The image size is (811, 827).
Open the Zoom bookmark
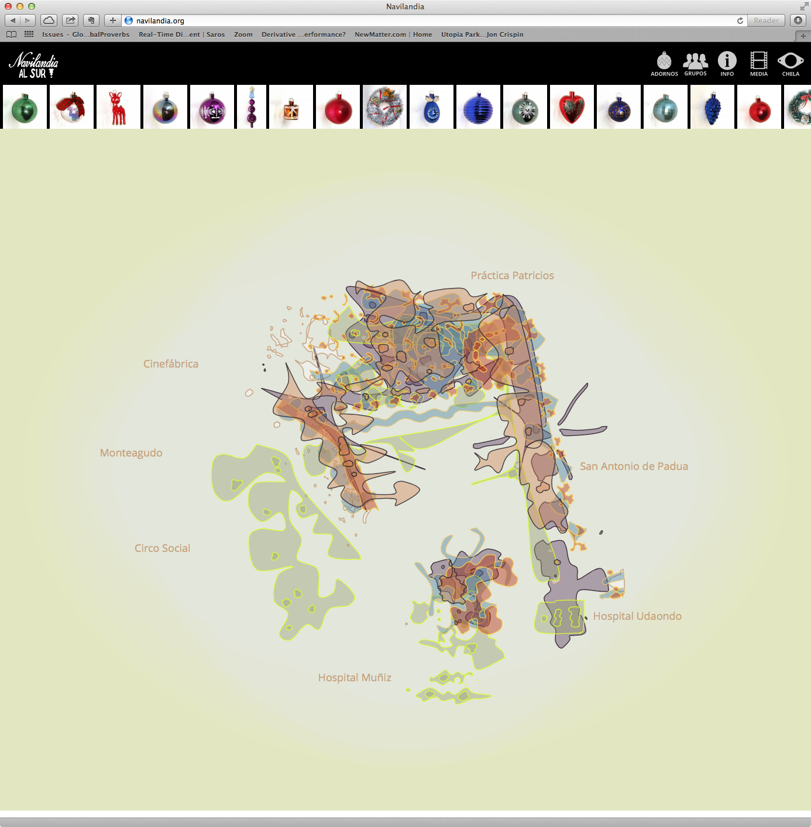[243, 35]
